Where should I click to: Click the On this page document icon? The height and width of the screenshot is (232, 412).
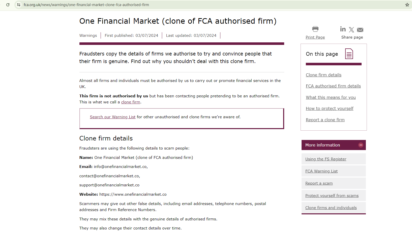[349, 54]
